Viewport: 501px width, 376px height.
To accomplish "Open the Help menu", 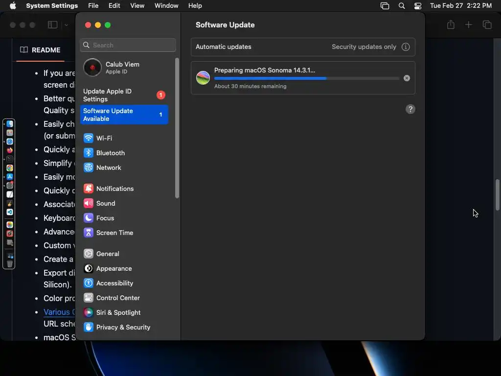I will click(195, 6).
